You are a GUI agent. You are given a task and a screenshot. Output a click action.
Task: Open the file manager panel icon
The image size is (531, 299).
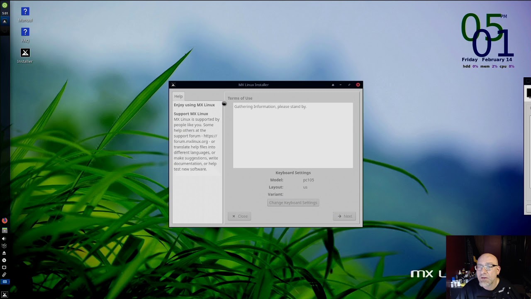point(5,230)
